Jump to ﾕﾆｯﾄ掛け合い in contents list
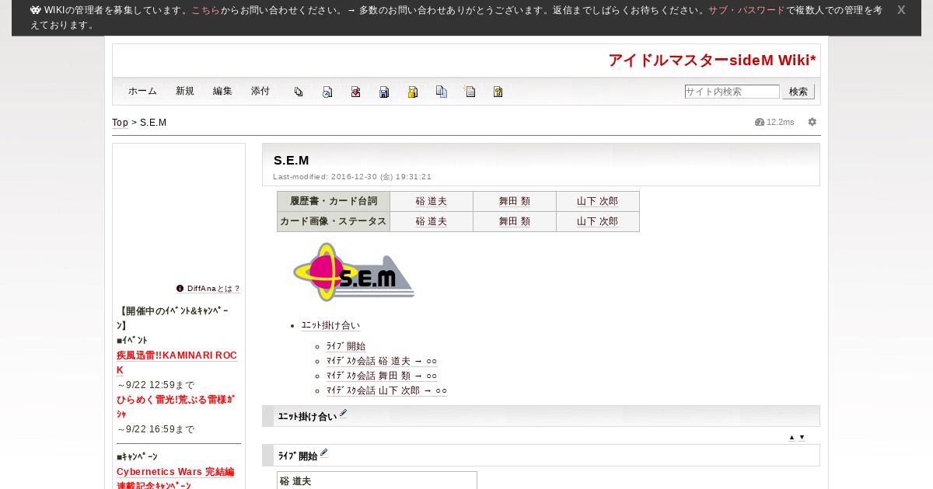933x489 pixels. point(330,326)
